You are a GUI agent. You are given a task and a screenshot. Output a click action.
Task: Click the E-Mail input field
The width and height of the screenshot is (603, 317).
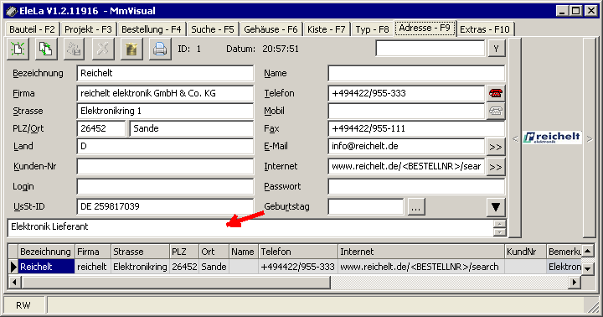tap(406, 147)
